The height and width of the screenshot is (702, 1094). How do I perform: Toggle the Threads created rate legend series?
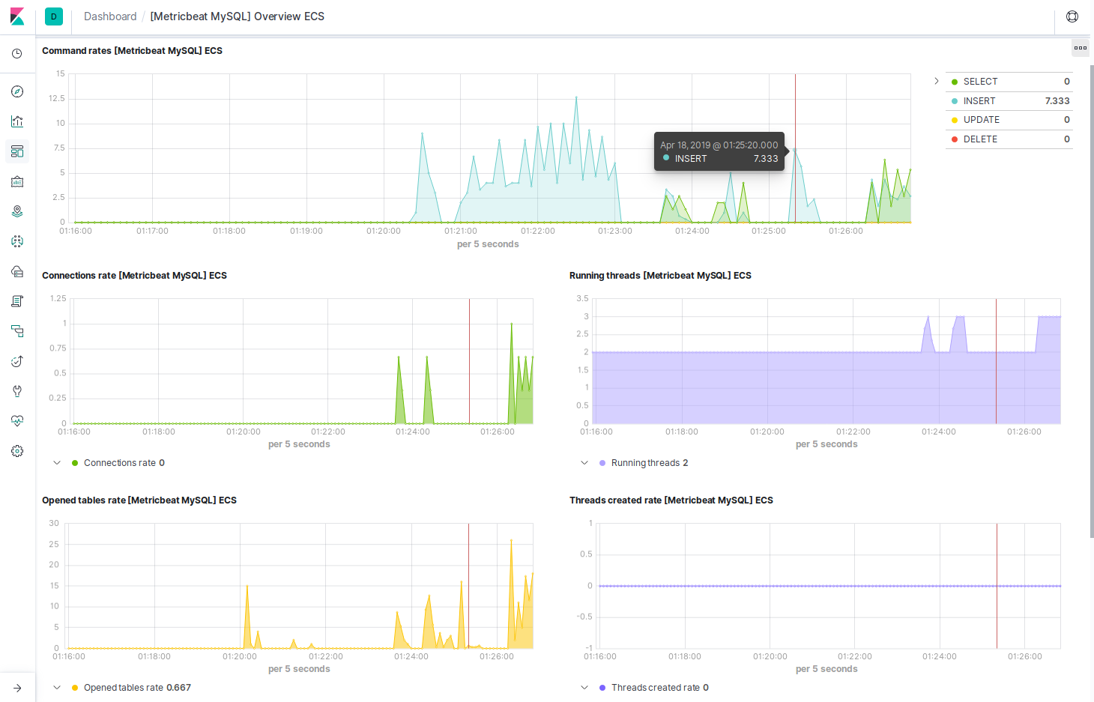click(653, 688)
